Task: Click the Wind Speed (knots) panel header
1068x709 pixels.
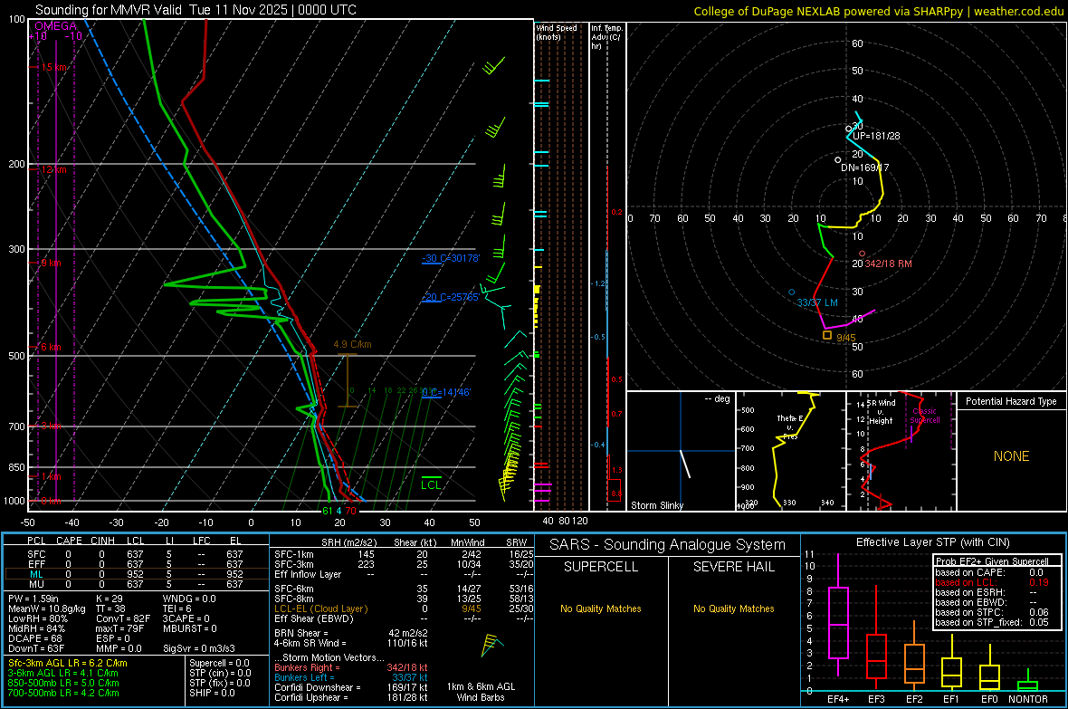Action: (557, 32)
